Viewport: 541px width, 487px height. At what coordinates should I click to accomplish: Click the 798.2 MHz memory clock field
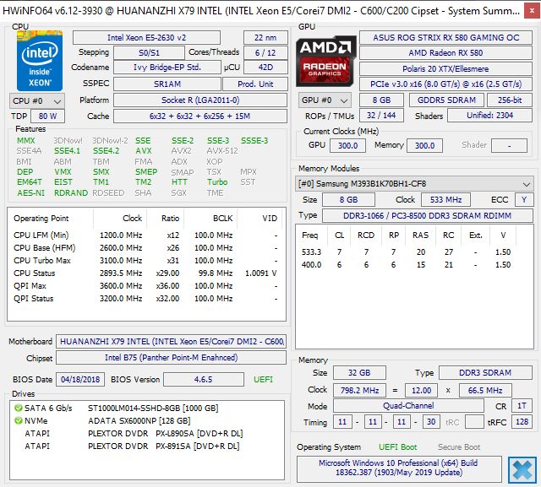click(x=359, y=391)
